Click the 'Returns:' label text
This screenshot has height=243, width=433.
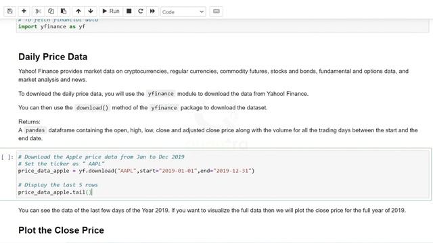click(29, 122)
